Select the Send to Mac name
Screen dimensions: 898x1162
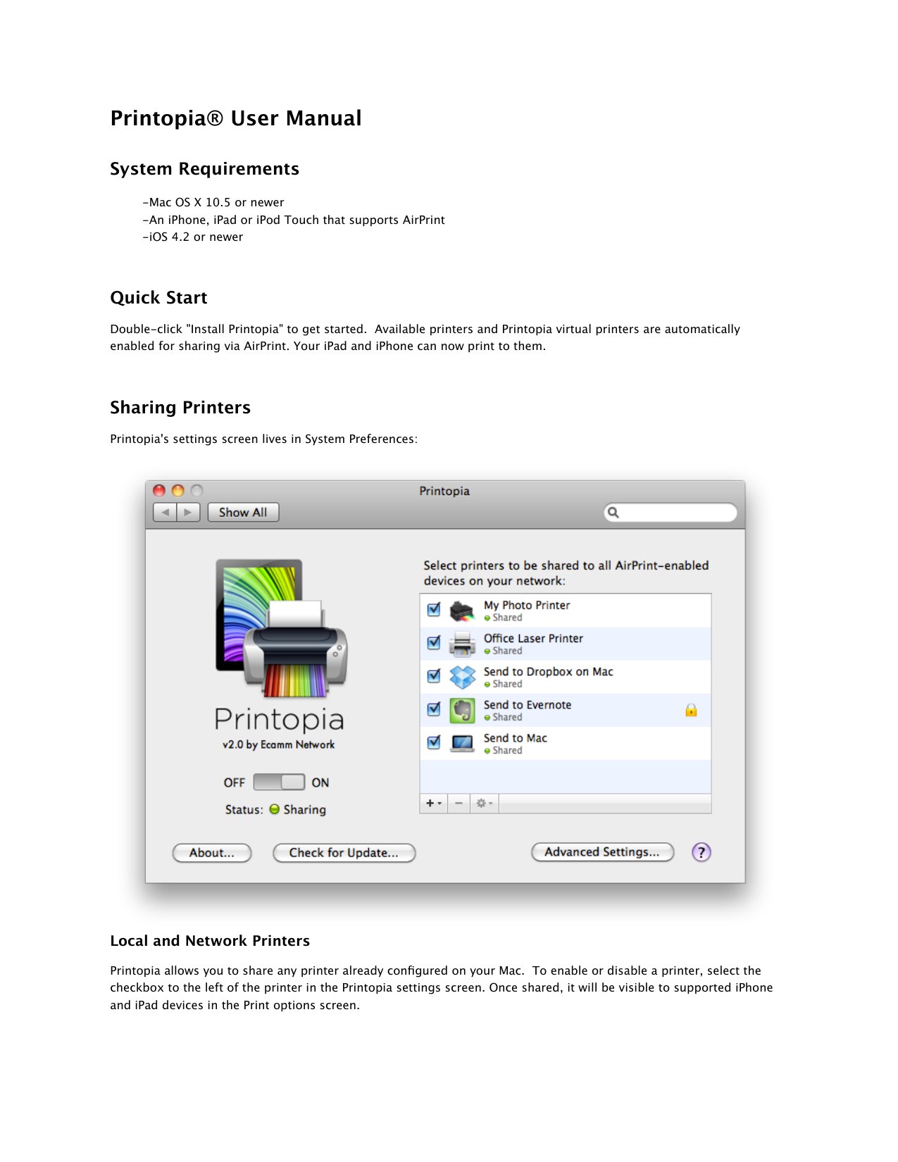coord(515,738)
